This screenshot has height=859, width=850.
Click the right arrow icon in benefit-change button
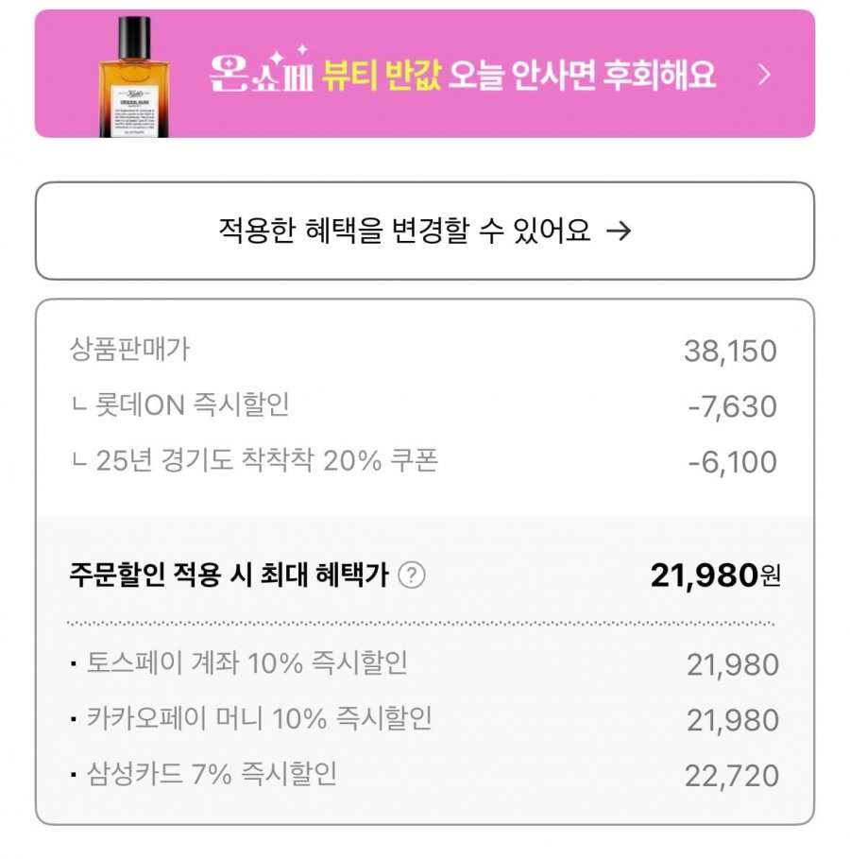tap(619, 232)
